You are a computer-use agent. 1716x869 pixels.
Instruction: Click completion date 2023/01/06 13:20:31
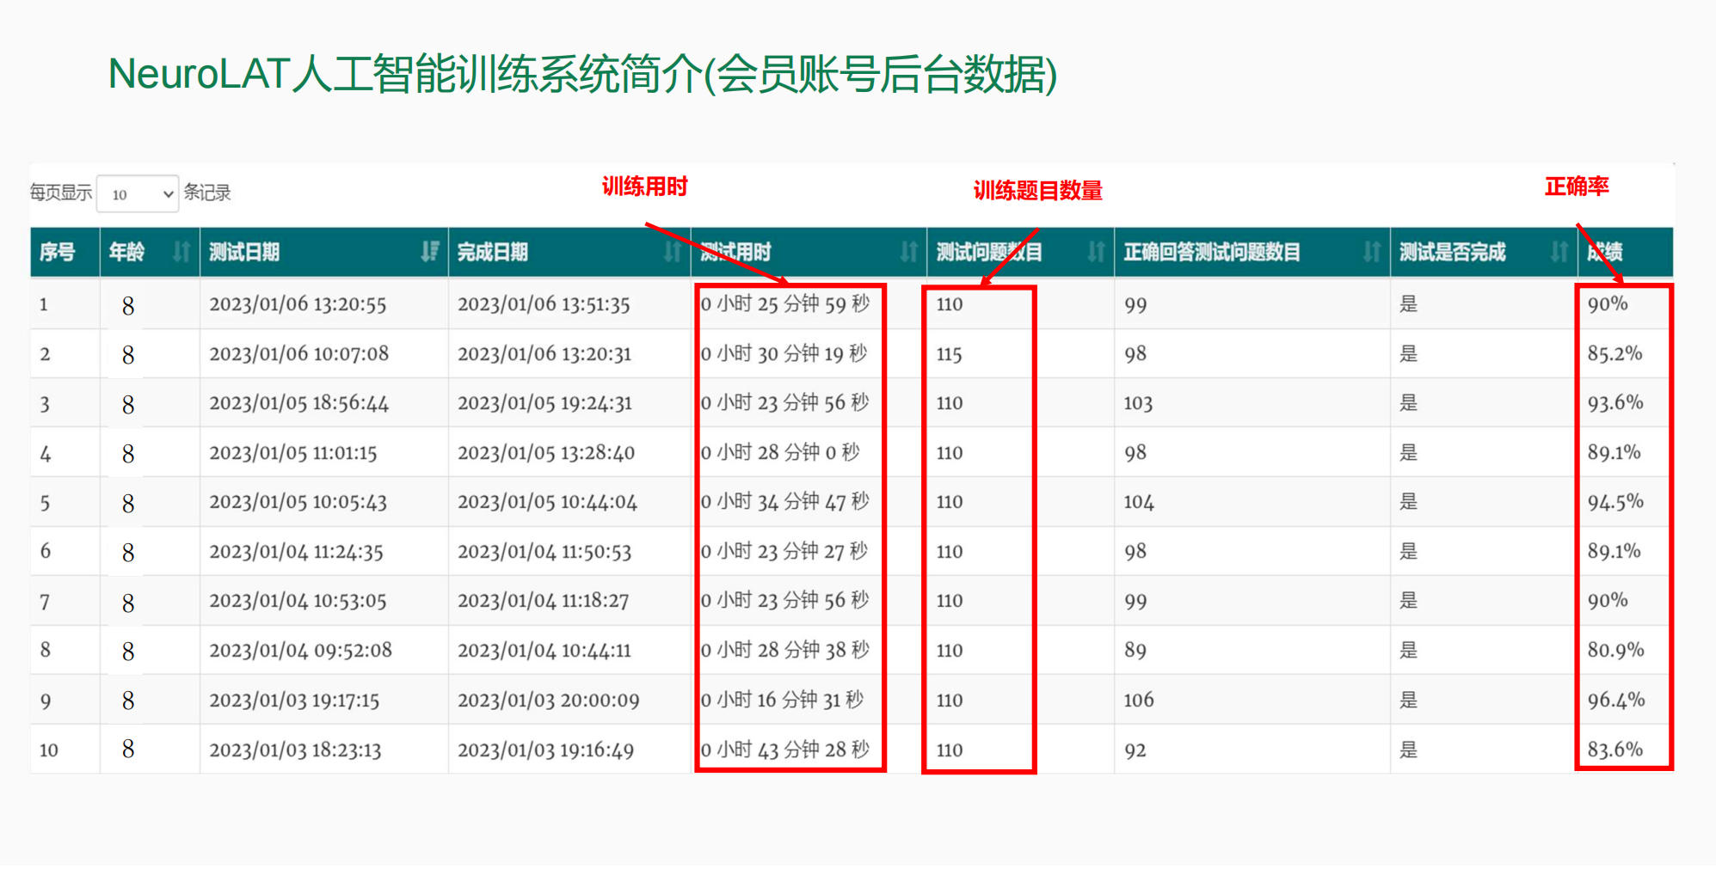pyautogui.click(x=544, y=354)
